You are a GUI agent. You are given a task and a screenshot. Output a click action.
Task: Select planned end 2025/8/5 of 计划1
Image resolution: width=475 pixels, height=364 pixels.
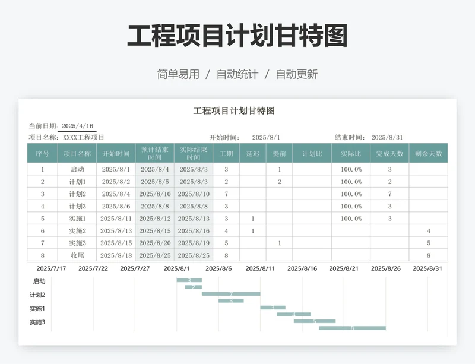click(155, 182)
